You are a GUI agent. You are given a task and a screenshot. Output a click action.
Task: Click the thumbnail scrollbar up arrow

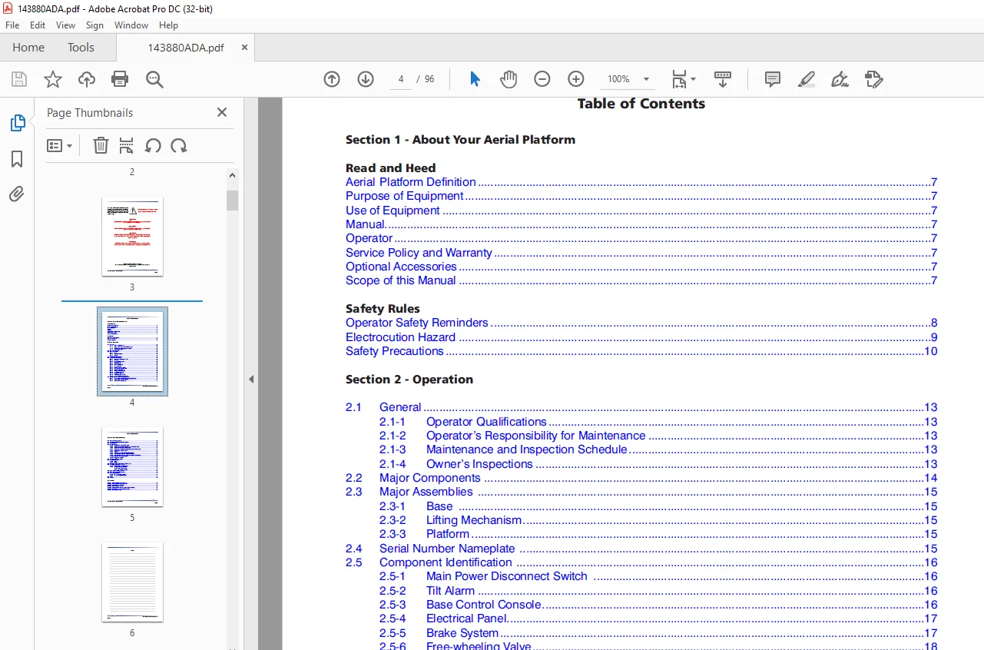coord(232,176)
